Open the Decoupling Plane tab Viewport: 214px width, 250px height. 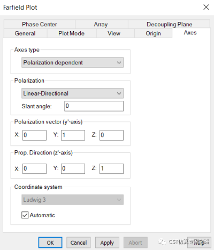tap(169, 24)
